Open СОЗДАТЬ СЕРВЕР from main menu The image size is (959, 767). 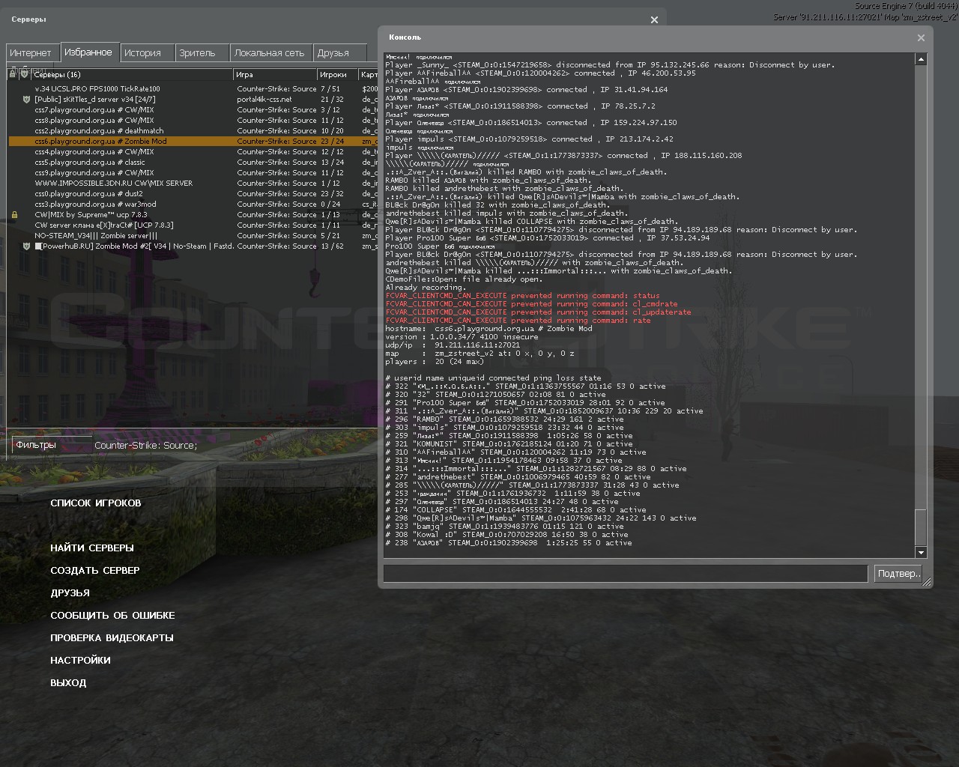(x=95, y=570)
